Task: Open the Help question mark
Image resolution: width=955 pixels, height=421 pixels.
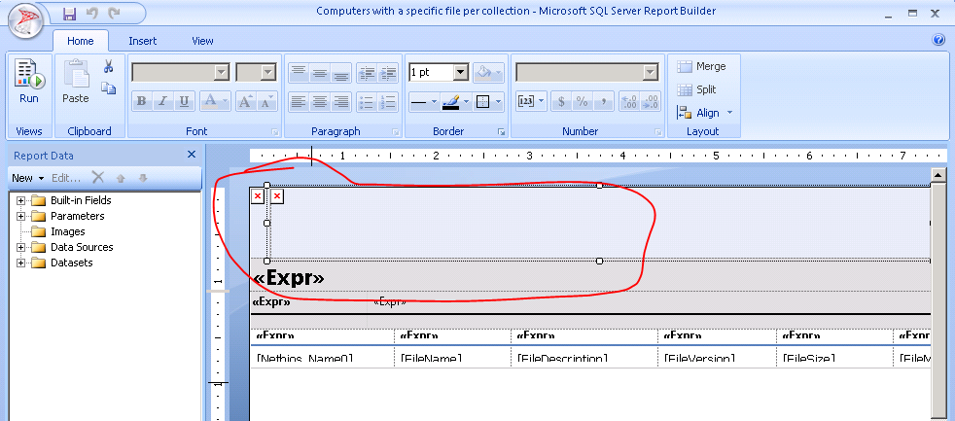Action: point(937,40)
